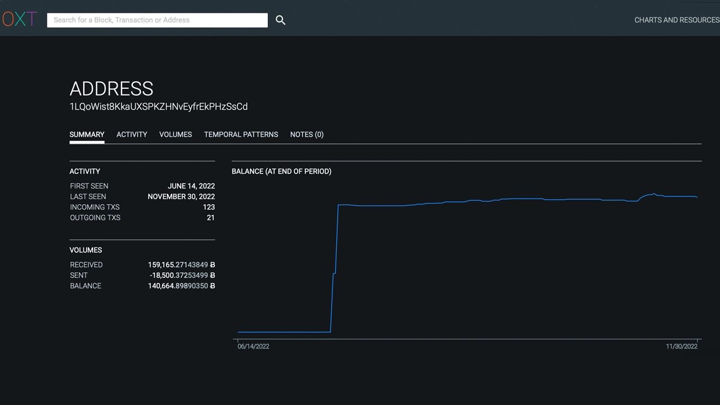Click the received amount 159,165.27143849

coord(181,264)
